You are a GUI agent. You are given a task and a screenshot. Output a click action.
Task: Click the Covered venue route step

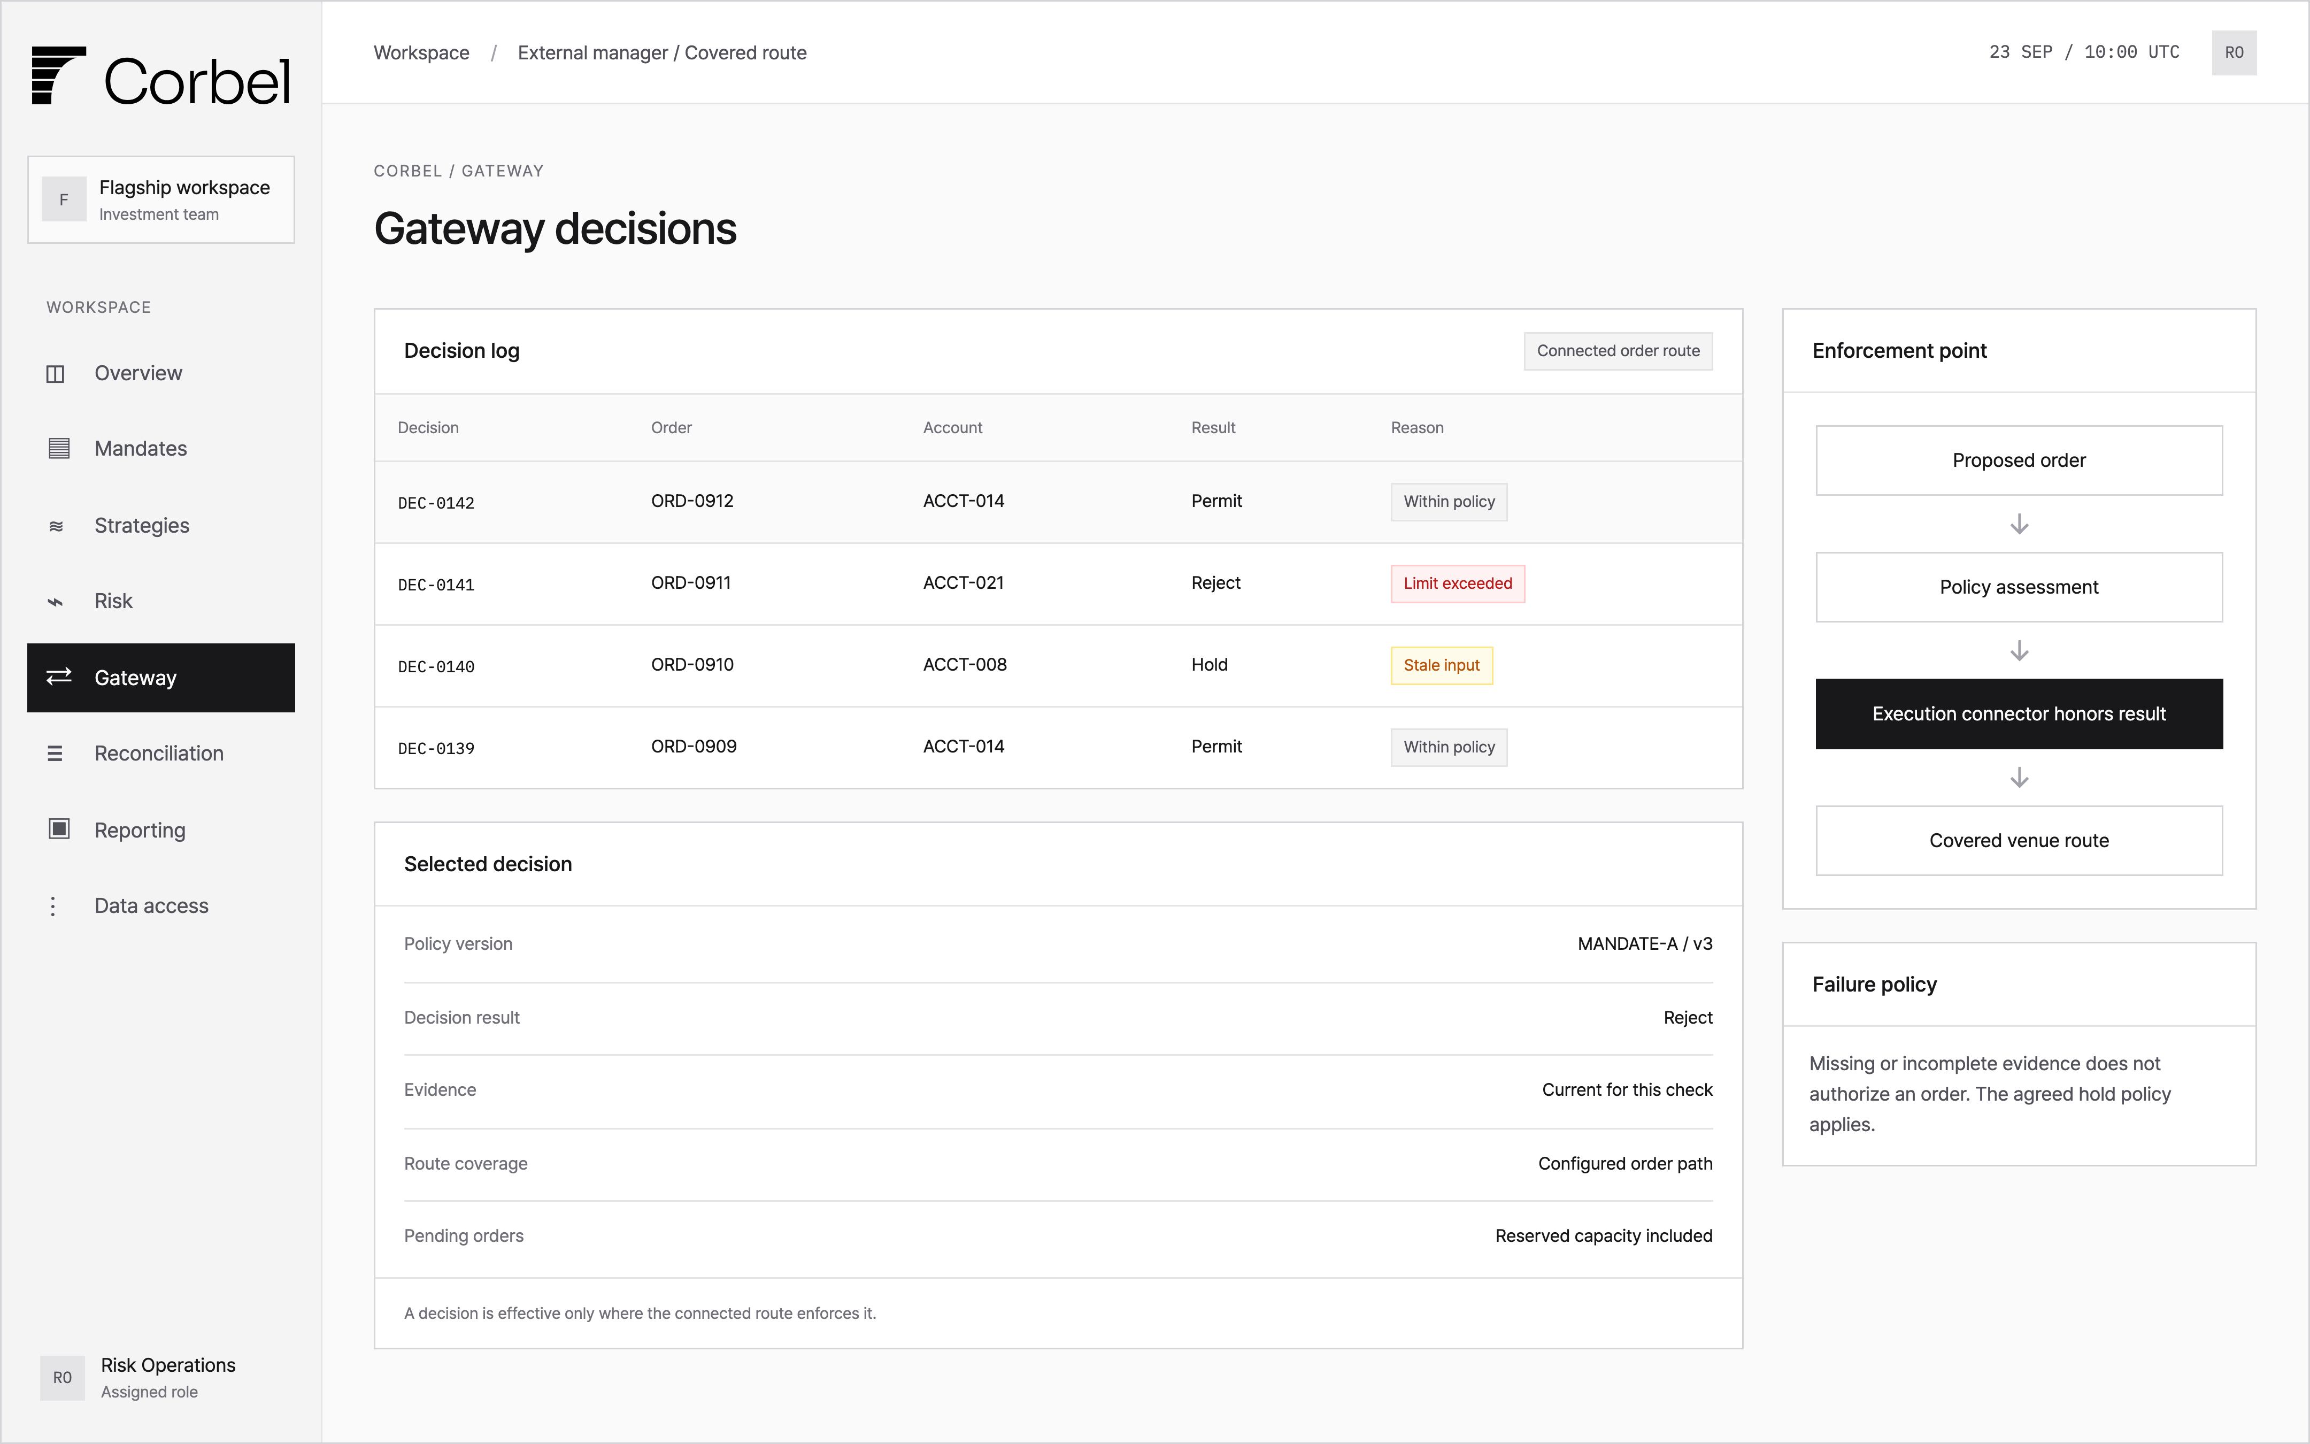tap(2019, 840)
